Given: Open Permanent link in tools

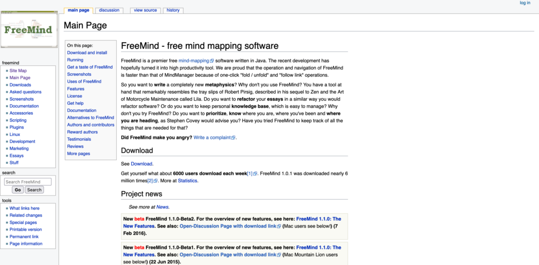Looking at the screenshot, I should point(24,237).
